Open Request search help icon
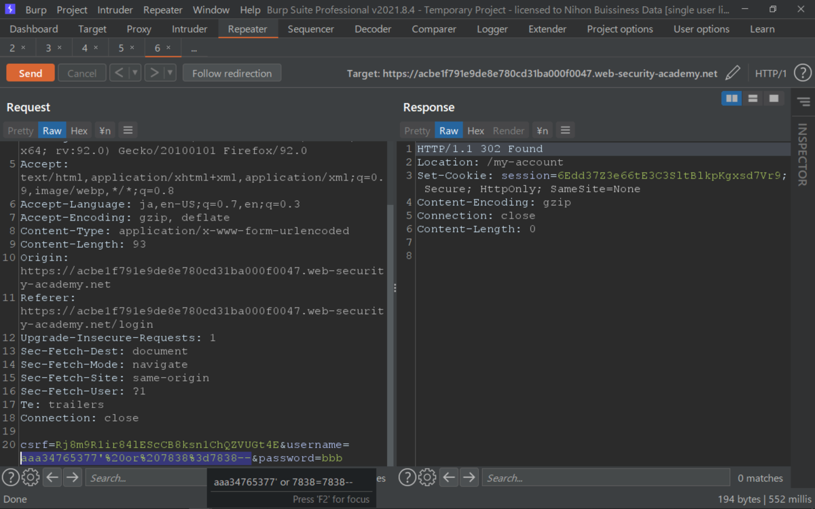The height and width of the screenshot is (509, 815). click(x=11, y=478)
